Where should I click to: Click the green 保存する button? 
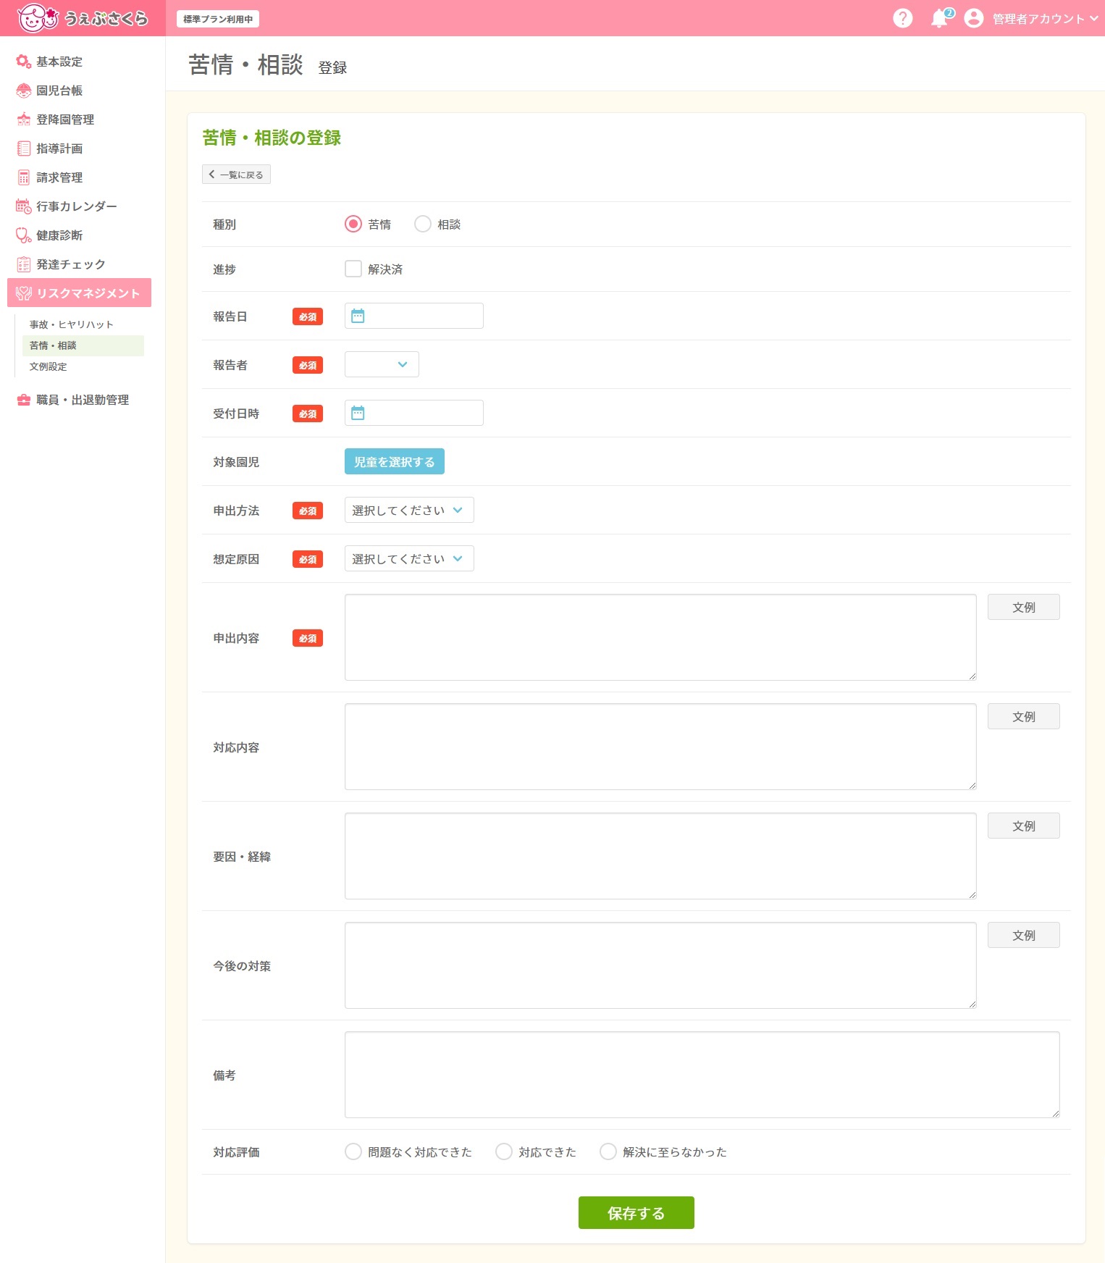pyautogui.click(x=636, y=1212)
